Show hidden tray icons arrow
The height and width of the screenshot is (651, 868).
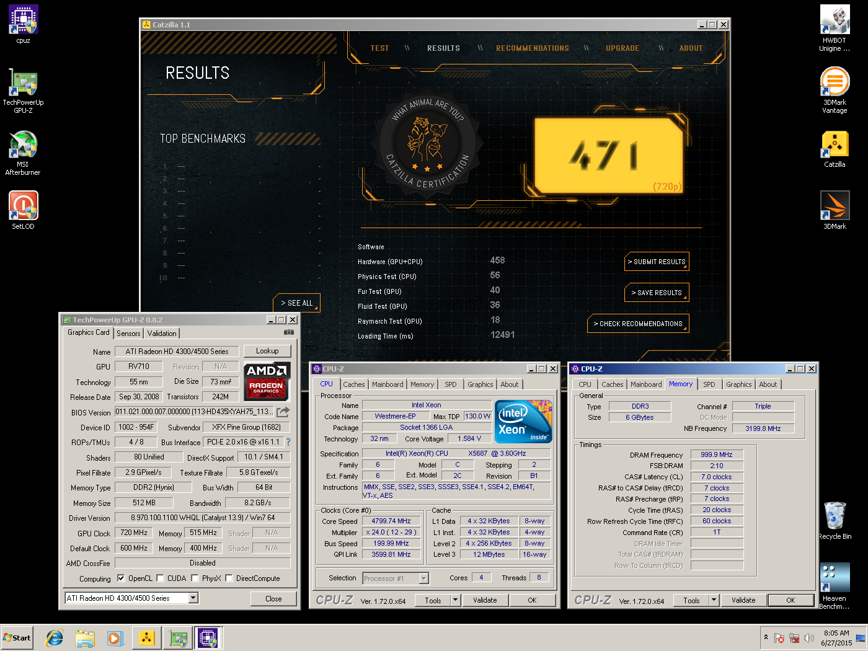pos(766,637)
